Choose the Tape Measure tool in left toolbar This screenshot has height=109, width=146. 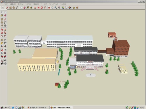click(x=2, y=40)
